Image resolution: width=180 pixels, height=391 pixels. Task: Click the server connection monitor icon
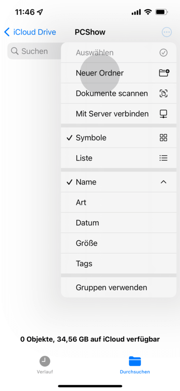[163, 114]
